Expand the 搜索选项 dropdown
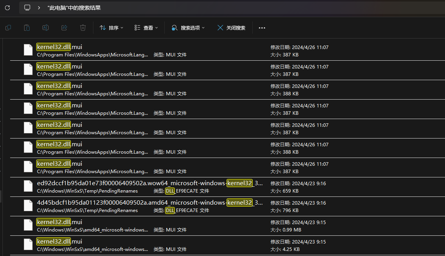 coord(191,28)
